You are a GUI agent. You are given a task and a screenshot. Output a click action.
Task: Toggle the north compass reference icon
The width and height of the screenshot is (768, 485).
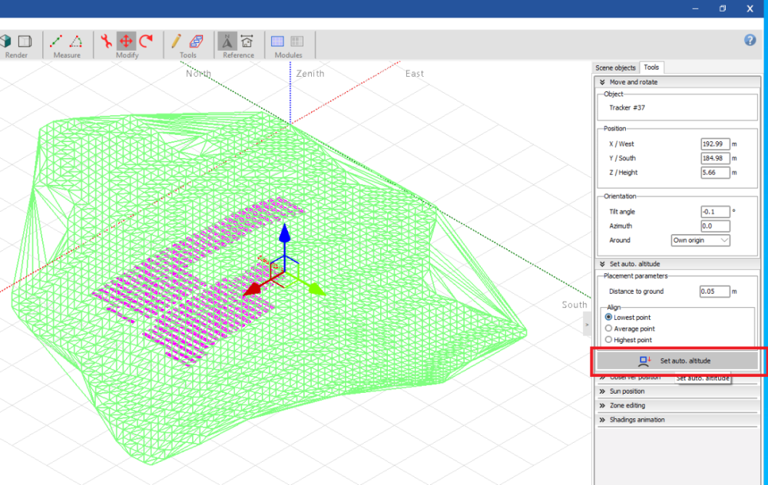coord(227,41)
